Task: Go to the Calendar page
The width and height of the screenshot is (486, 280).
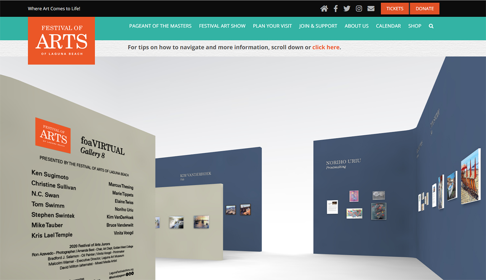Action: (x=388, y=26)
